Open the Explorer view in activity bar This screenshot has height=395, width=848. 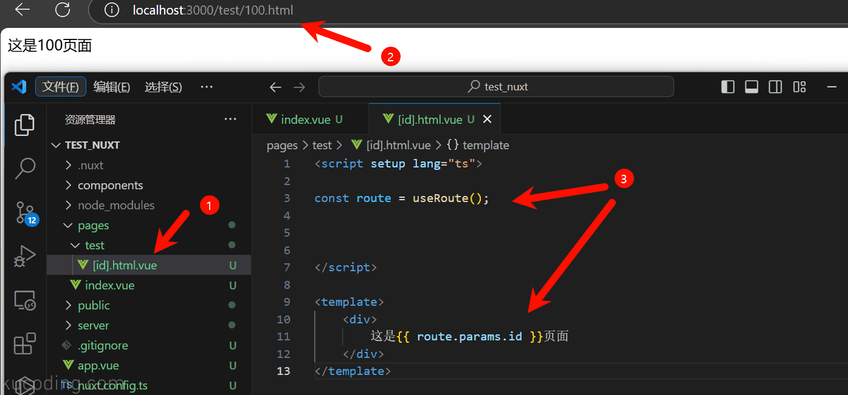pyautogui.click(x=25, y=125)
